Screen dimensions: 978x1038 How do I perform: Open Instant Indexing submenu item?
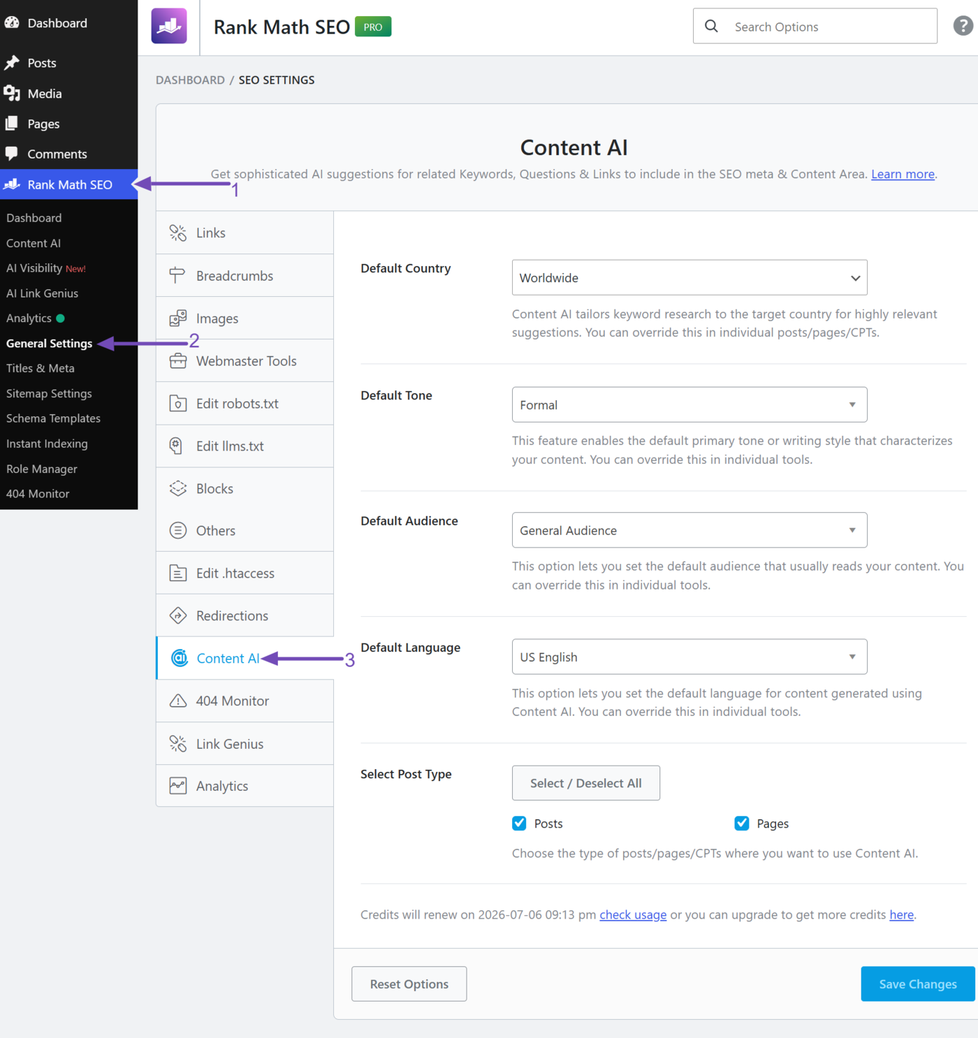[47, 444]
